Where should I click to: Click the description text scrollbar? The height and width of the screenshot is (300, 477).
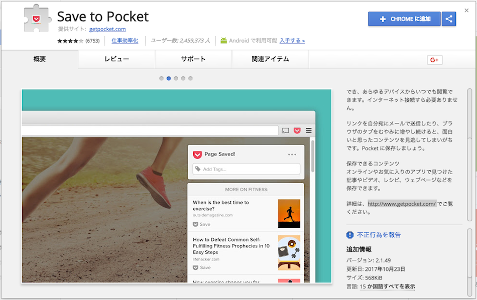[x=469, y=155]
